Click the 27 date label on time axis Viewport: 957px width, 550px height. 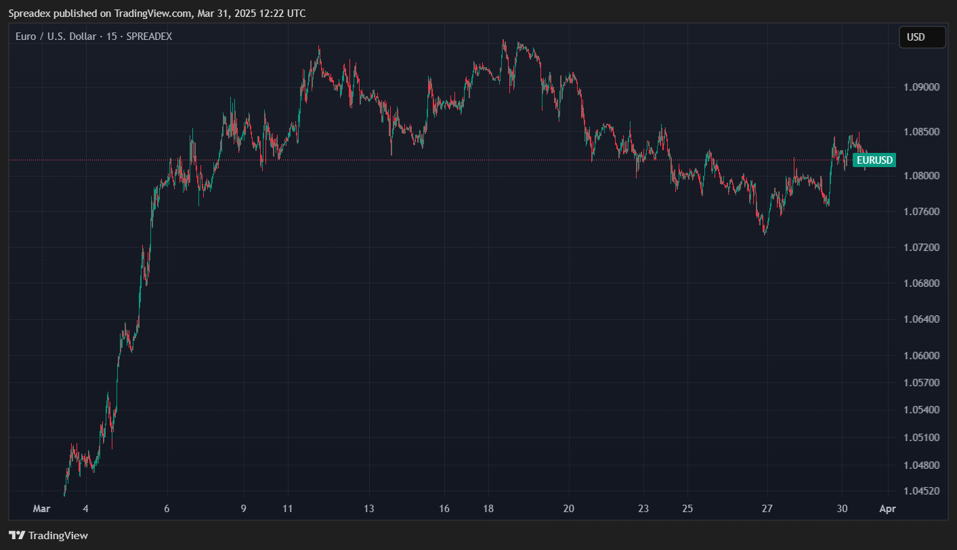tap(767, 509)
